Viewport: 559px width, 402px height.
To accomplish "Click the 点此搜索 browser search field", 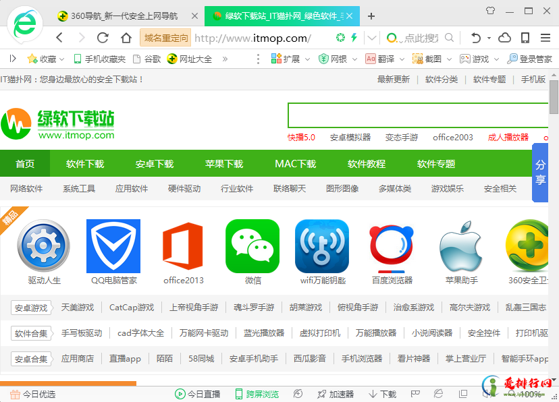I will click(x=423, y=38).
